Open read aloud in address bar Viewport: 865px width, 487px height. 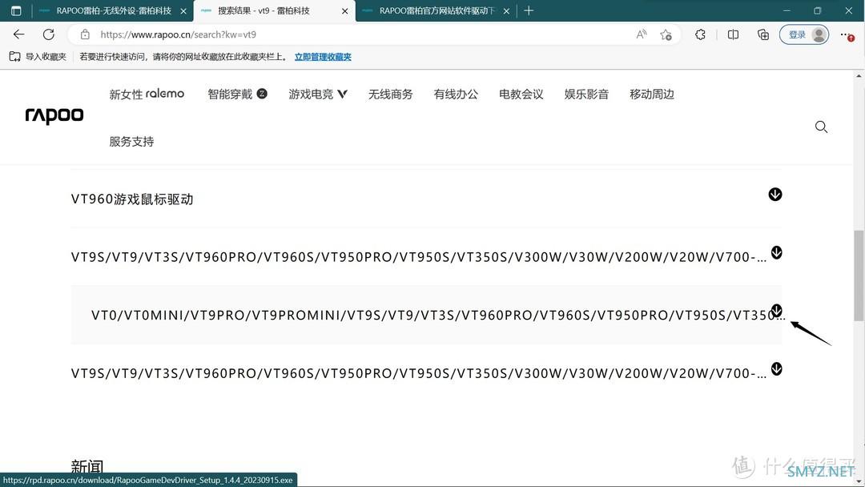pyautogui.click(x=641, y=34)
